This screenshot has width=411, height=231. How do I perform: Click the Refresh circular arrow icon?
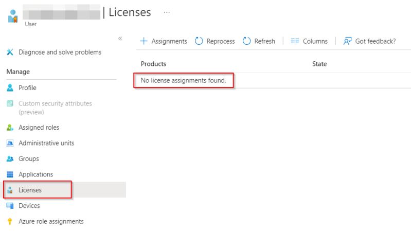246,41
